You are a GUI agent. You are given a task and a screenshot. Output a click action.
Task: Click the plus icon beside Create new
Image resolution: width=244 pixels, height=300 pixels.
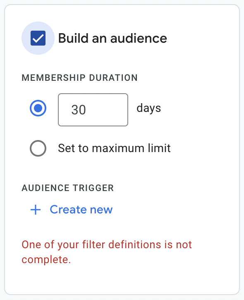pyautogui.click(x=36, y=210)
